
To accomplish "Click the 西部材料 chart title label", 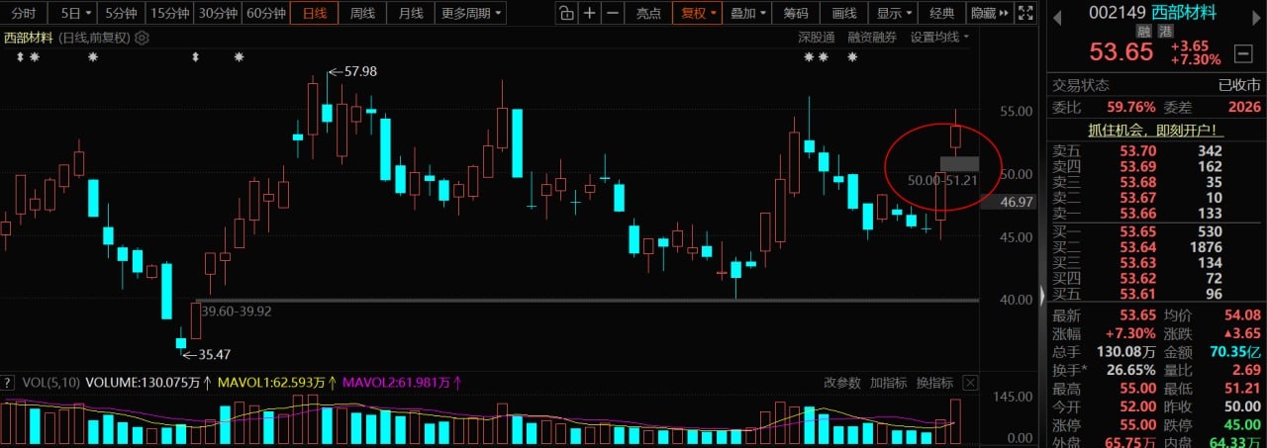I will (x=27, y=38).
